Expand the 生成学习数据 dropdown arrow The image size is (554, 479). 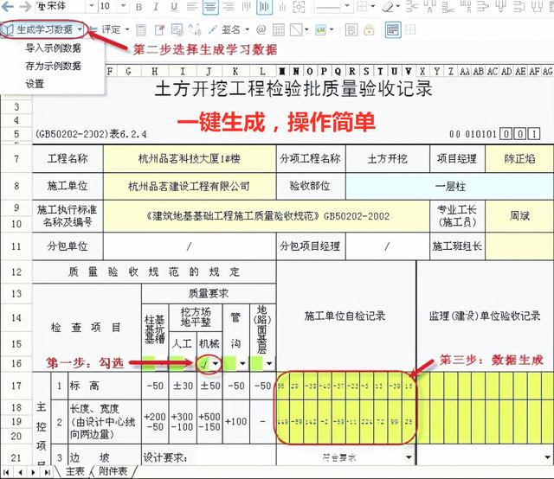(x=81, y=29)
